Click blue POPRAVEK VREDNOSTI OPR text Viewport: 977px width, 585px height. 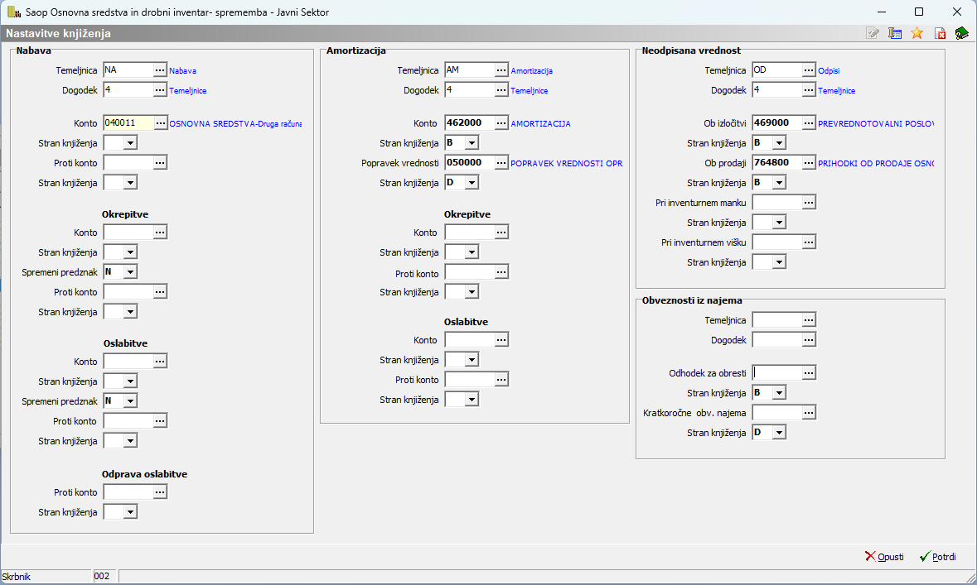[x=566, y=164]
